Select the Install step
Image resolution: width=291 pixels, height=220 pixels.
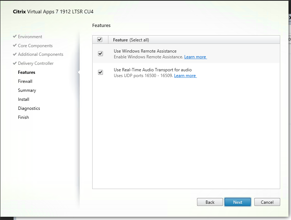tap(23, 99)
